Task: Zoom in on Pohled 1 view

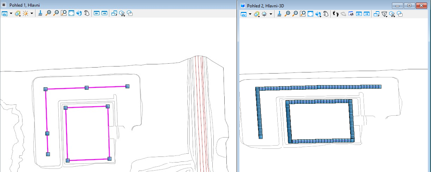Action: 49,13
